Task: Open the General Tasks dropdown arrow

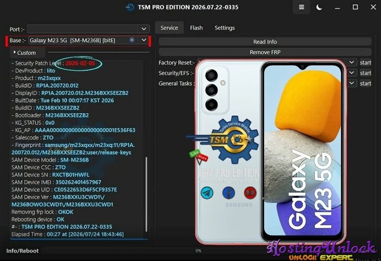Action: point(351,83)
